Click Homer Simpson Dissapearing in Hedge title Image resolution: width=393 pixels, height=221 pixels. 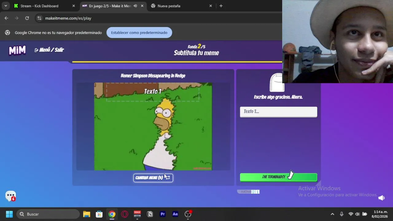click(153, 76)
